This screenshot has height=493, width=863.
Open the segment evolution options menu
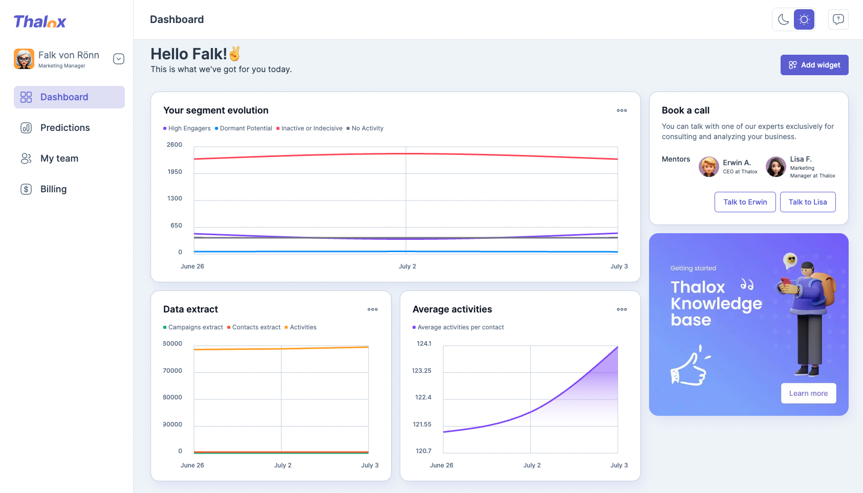click(x=621, y=110)
